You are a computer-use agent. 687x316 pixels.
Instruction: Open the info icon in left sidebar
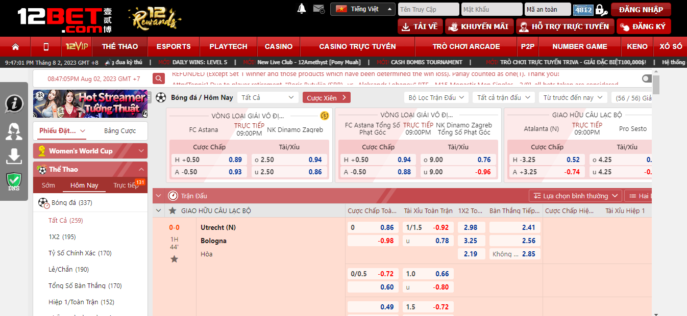click(14, 103)
